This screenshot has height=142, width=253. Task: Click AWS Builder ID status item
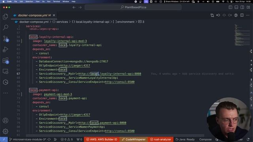(x=102, y=139)
